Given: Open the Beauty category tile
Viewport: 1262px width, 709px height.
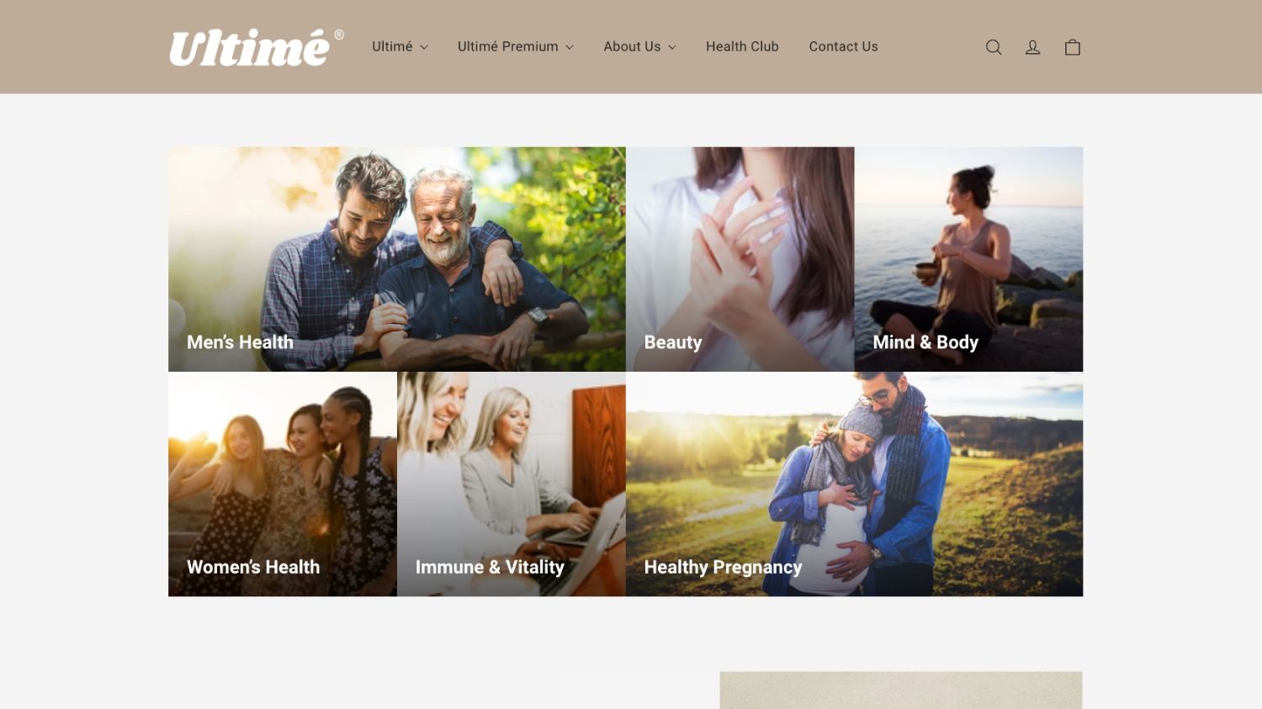Looking at the screenshot, I should [740, 259].
